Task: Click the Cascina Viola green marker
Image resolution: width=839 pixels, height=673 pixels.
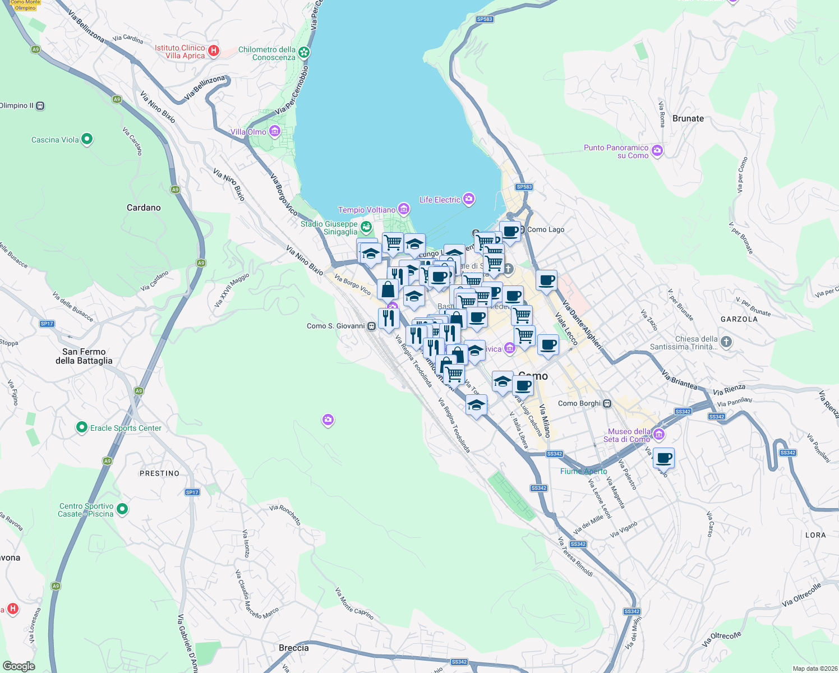Action: 86,139
